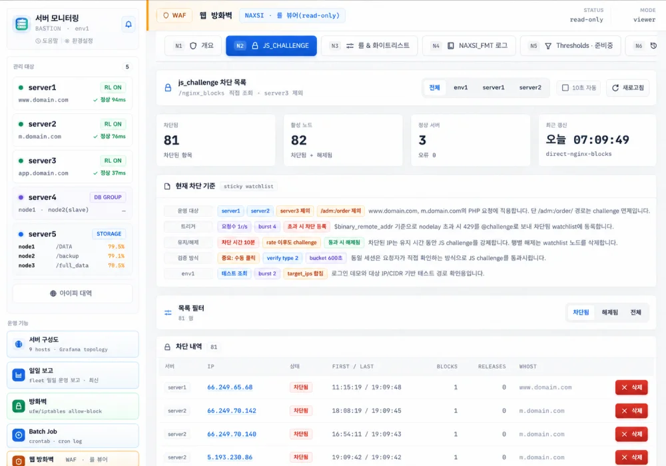Select 전체 in server scope filter

tap(434, 87)
